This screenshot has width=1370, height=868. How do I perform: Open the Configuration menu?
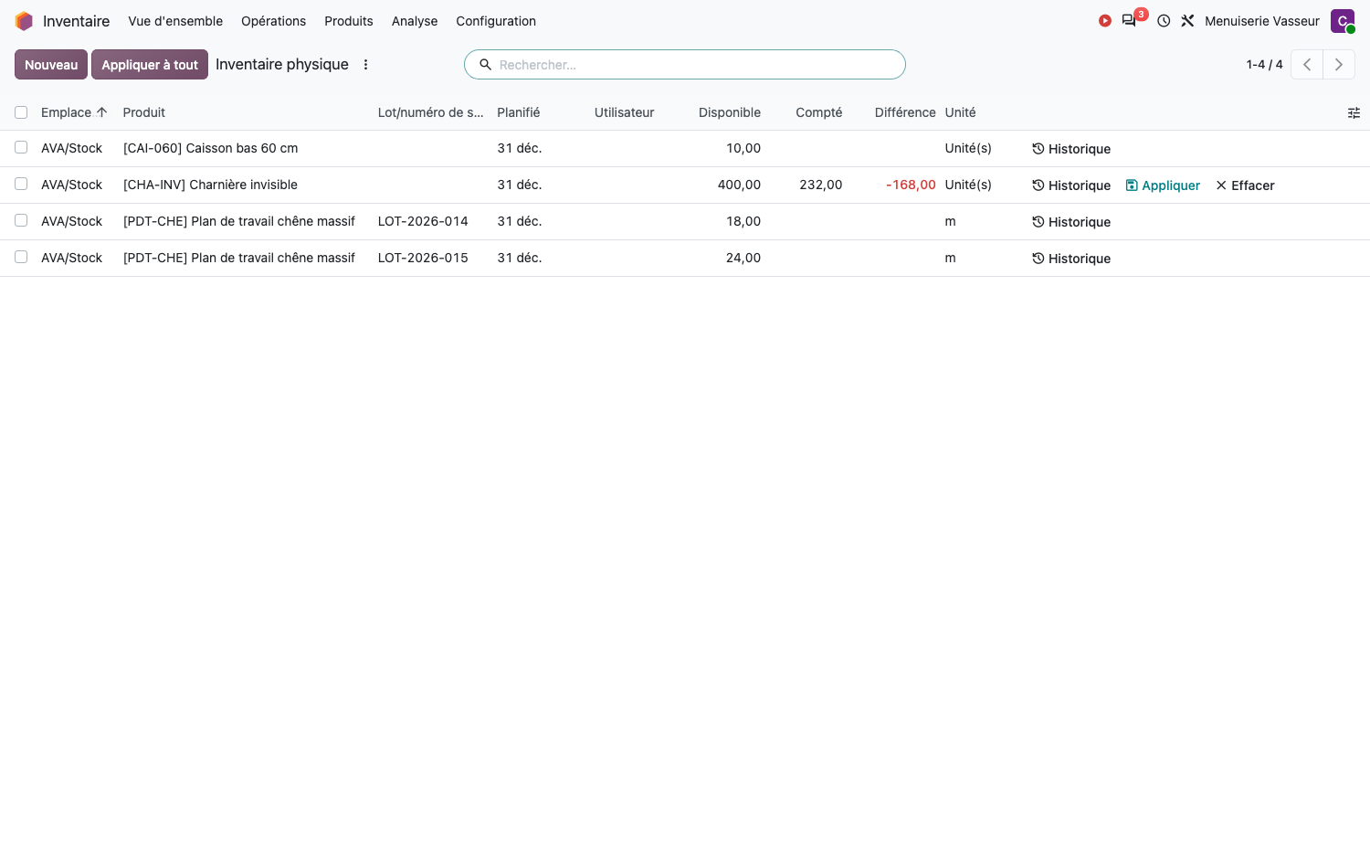coord(496,21)
